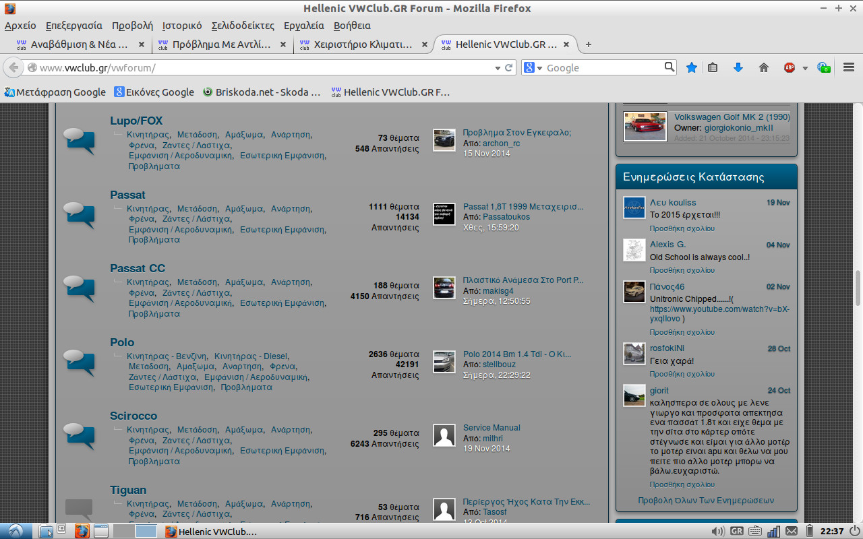Click the Lupo/FOX forum speech-bubble icon
863x539 pixels.
pyautogui.click(x=79, y=141)
